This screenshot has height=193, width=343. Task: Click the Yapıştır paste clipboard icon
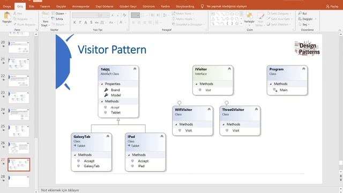[7, 16]
